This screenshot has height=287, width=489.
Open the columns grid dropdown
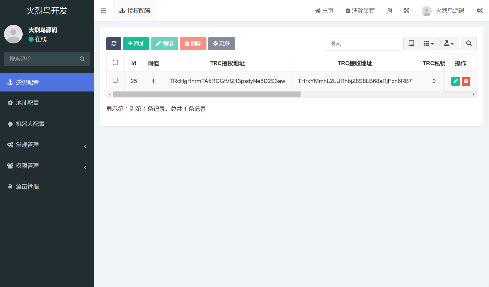[x=428, y=44]
